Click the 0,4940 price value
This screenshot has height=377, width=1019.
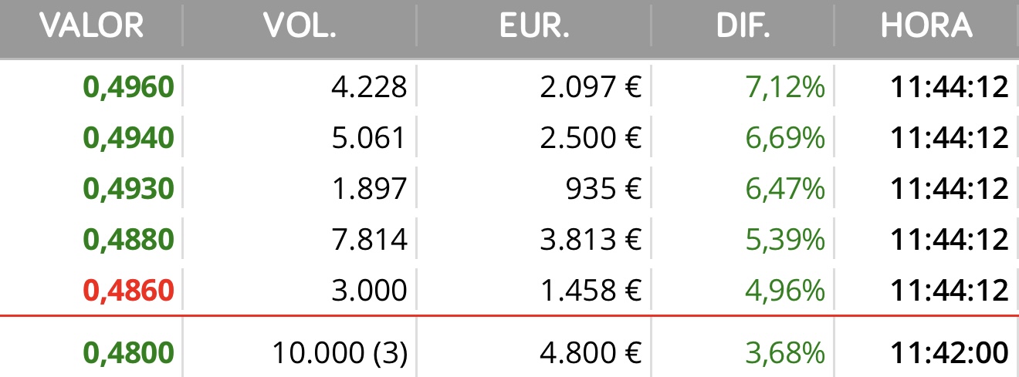(129, 139)
